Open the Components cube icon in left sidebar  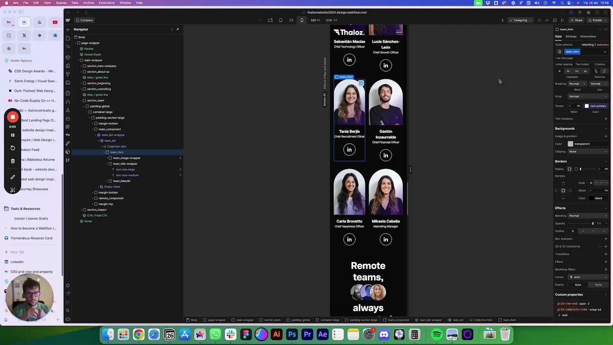click(68, 57)
